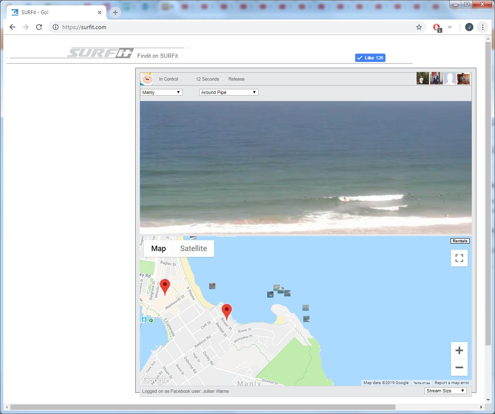
Task: Click the Logged on as Facebook user text
Action: 185,391
